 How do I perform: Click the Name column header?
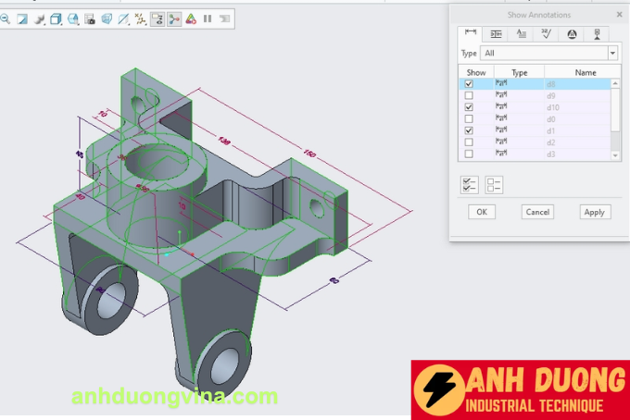[585, 72]
